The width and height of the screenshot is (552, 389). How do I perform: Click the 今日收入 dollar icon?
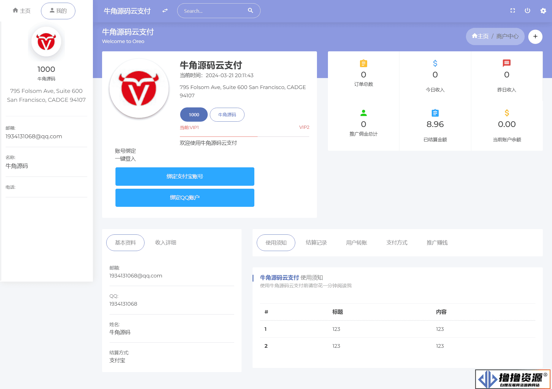[x=435, y=63]
